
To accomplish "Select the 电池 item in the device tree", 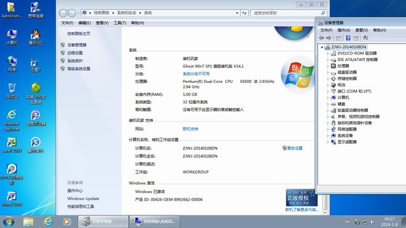I will tap(341, 85).
